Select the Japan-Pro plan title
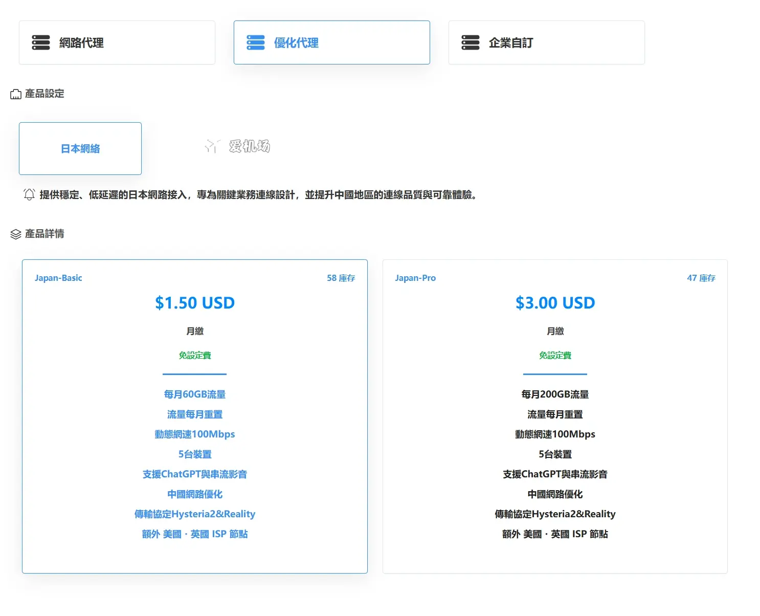 (x=415, y=278)
